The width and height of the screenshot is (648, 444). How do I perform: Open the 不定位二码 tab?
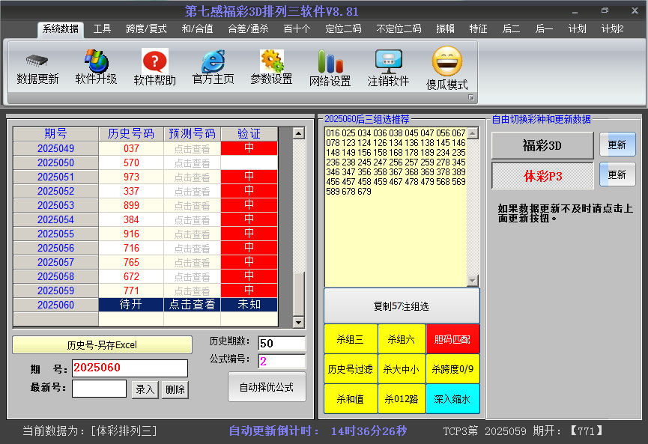point(399,29)
